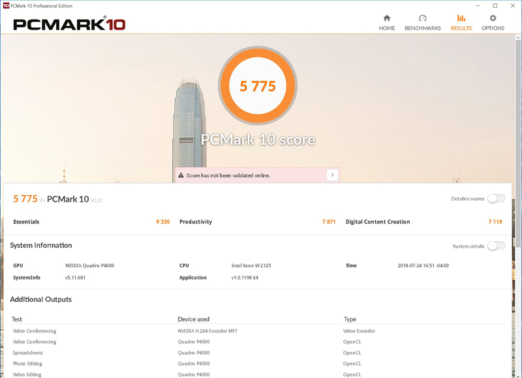The image size is (522, 378).
Task: Go to the Home tab icon
Action: (386, 18)
